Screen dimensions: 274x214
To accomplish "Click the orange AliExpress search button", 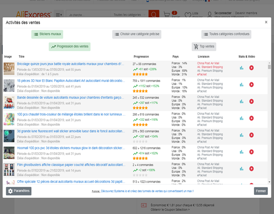I will click(x=154, y=14).
